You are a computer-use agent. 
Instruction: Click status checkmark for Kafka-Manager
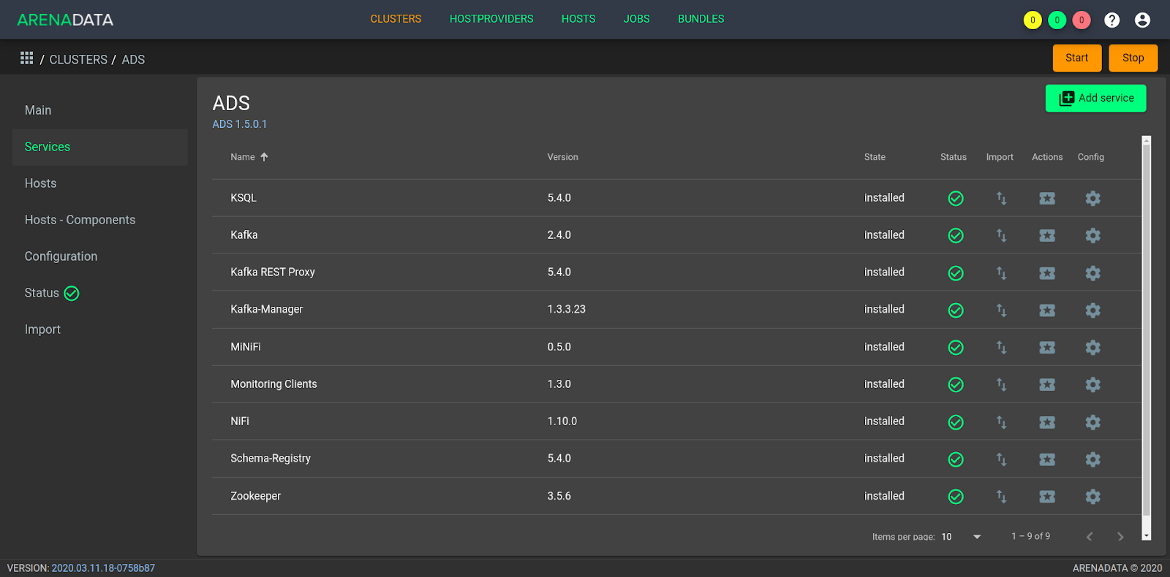point(956,310)
